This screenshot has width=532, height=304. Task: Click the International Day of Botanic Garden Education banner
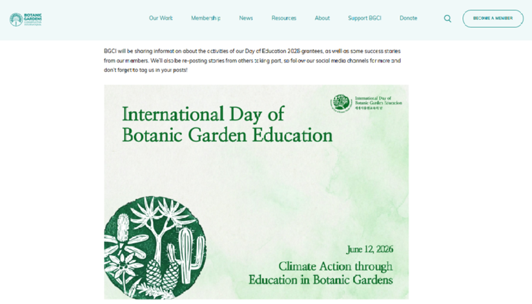click(x=256, y=192)
